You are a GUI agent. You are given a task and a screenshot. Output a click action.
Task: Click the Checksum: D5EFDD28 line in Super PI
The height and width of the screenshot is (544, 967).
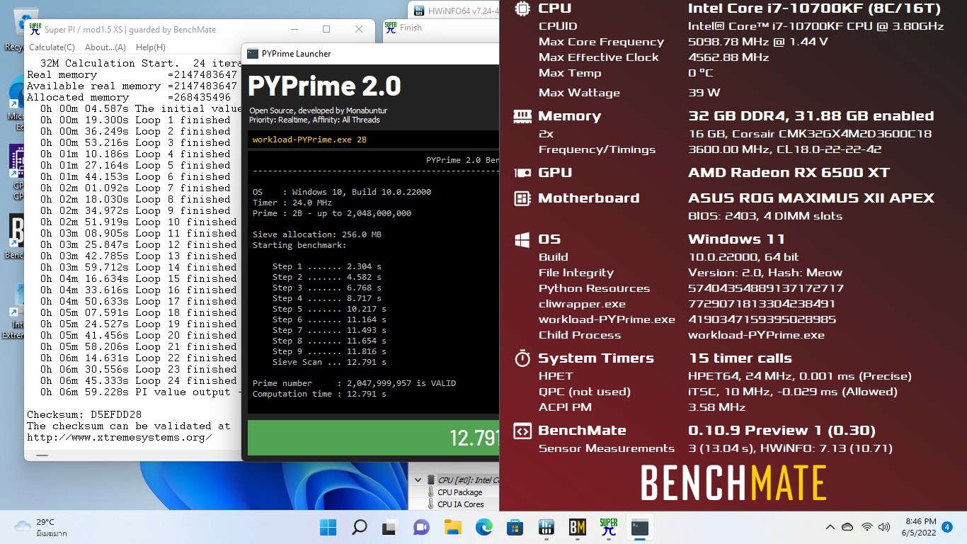point(84,414)
